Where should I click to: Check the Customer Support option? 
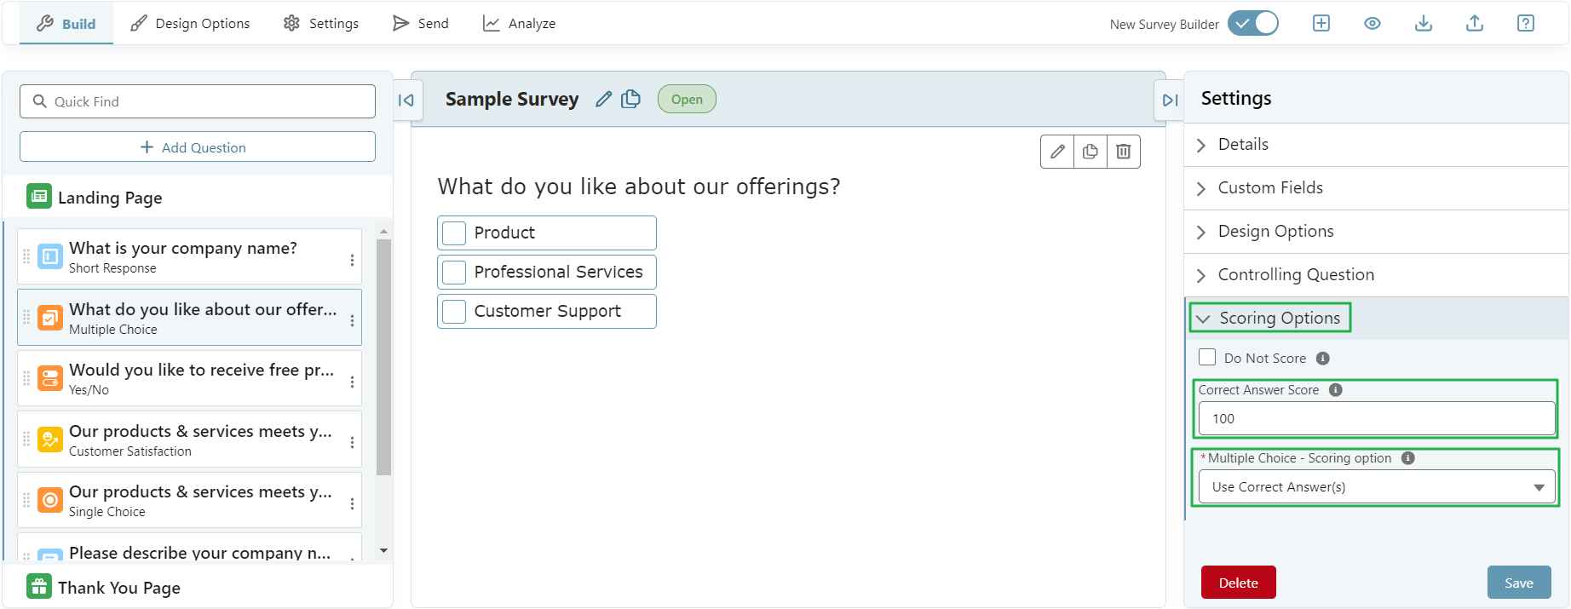(454, 312)
